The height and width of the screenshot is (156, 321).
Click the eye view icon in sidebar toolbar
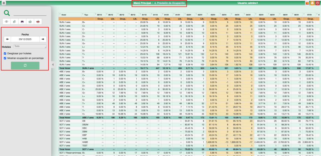click(6, 22)
